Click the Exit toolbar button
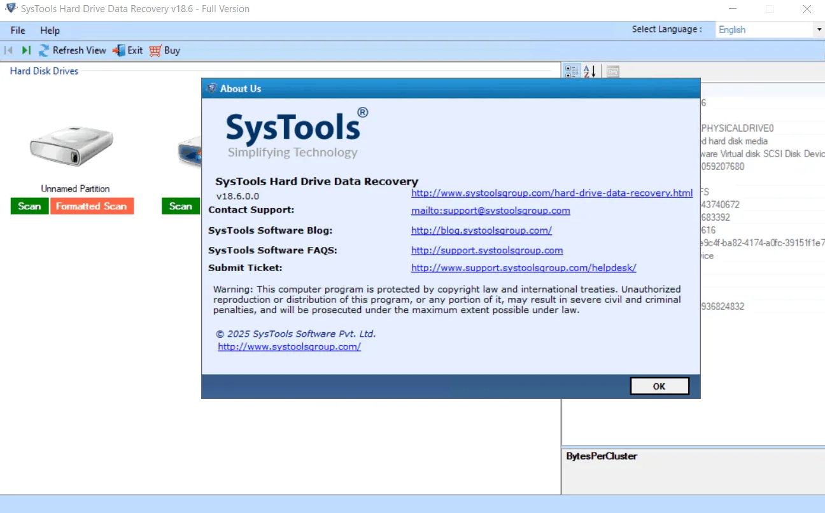Image resolution: width=825 pixels, height=513 pixels. tap(128, 50)
